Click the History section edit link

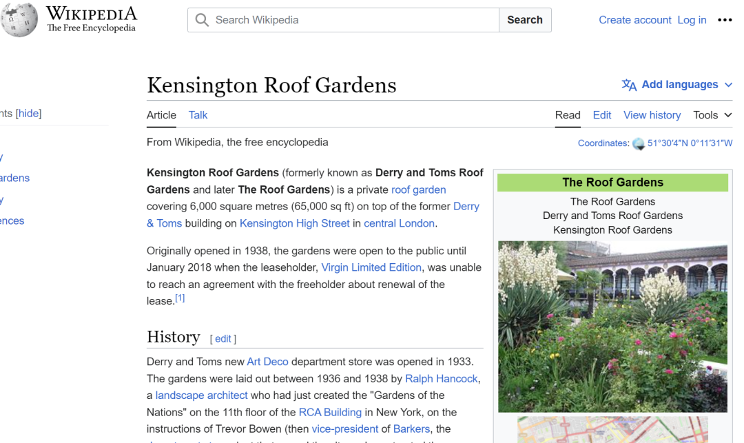(x=223, y=339)
